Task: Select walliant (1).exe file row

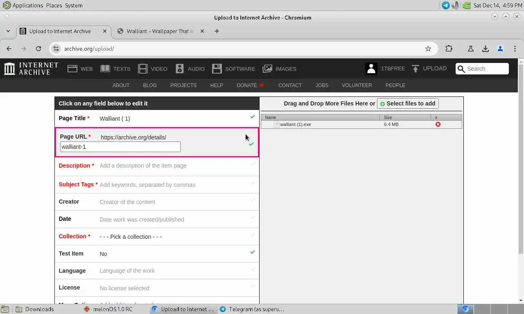Action: [361, 124]
